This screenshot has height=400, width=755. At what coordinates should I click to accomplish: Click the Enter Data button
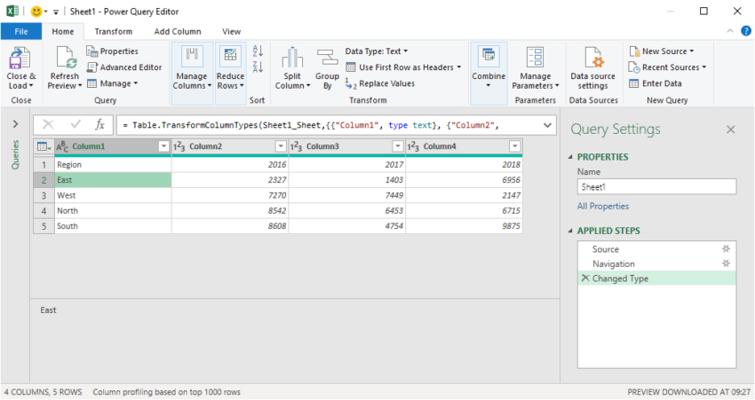[x=656, y=83]
